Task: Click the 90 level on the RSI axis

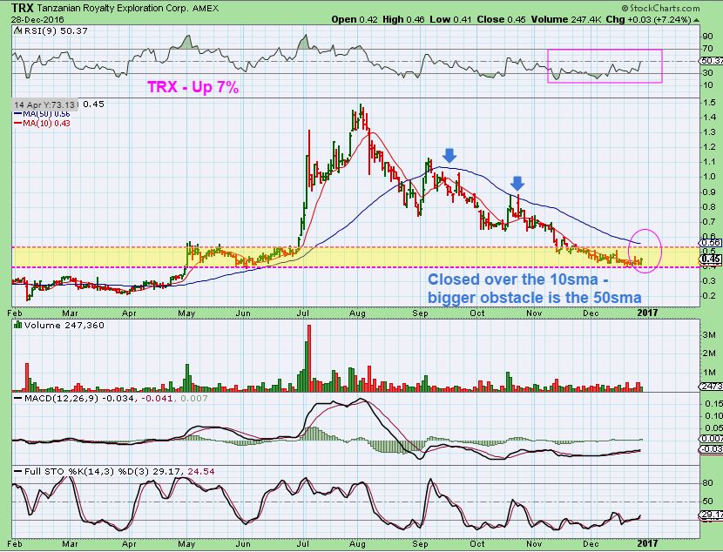Action: point(707,37)
